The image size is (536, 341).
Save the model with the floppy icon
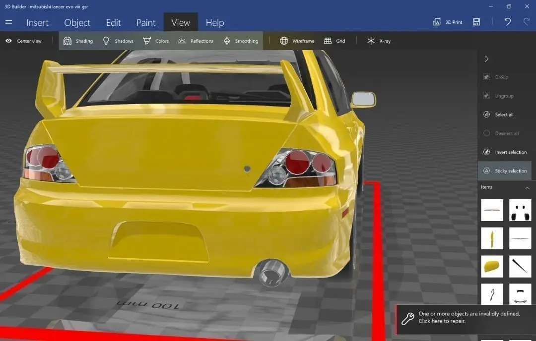click(x=476, y=22)
